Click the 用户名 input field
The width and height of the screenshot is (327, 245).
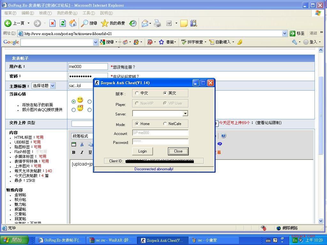[88, 67]
